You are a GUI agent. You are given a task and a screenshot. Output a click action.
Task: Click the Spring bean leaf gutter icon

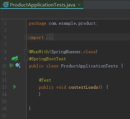click(15, 58)
